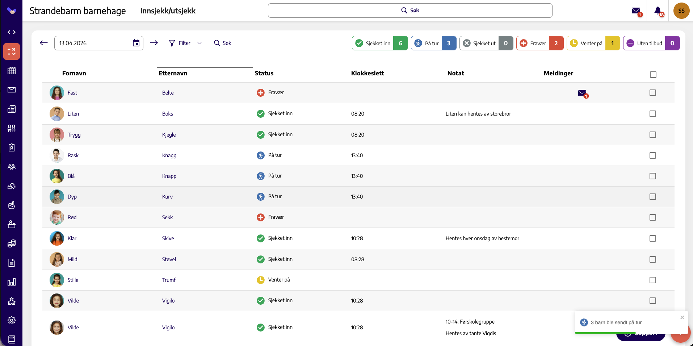Open unread message icon for Fast Belte

[x=583, y=93]
